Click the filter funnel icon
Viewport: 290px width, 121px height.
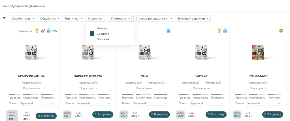(x=4, y=18)
